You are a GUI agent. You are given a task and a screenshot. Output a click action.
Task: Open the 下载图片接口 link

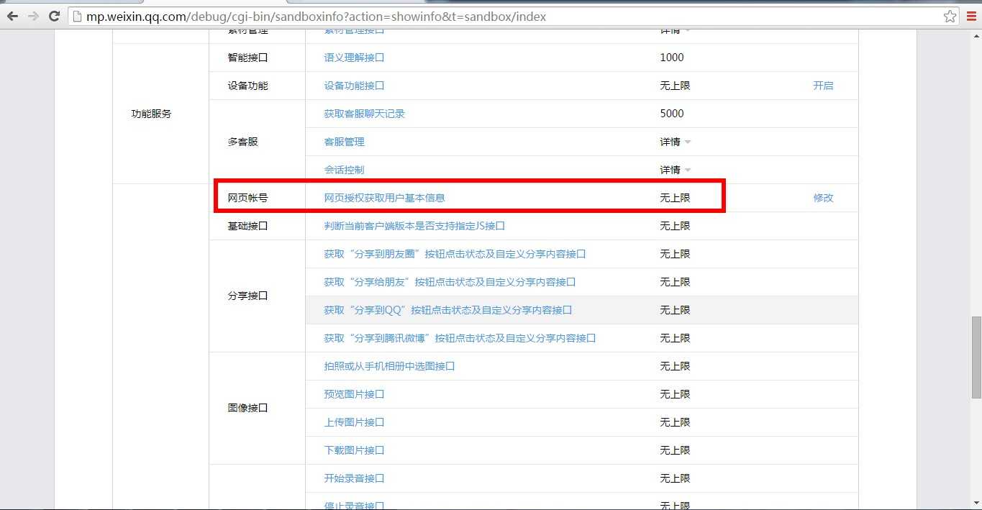(x=354, y=450)
